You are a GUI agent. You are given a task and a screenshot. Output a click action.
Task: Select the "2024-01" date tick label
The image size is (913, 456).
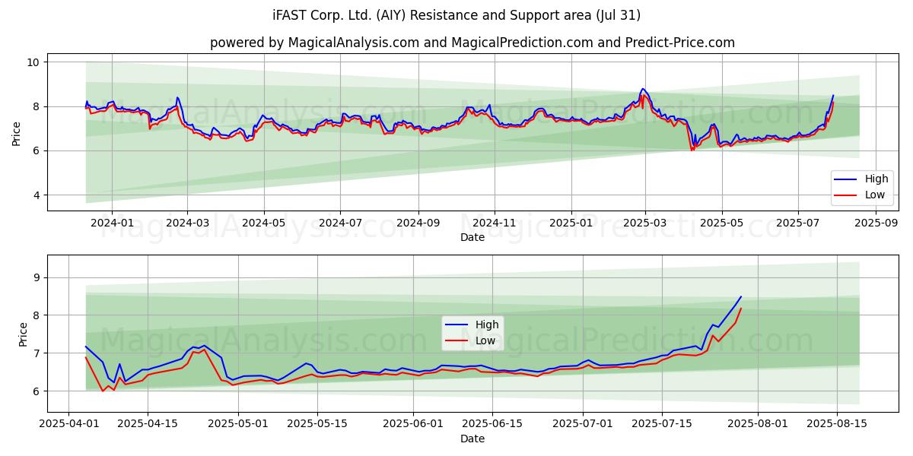click(112, 223)
